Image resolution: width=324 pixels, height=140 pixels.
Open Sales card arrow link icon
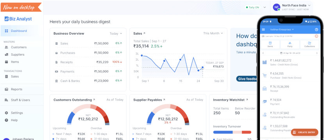coord(144,33)
